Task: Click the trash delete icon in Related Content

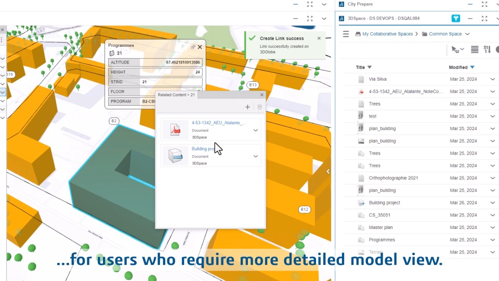Action: point(259,107)
